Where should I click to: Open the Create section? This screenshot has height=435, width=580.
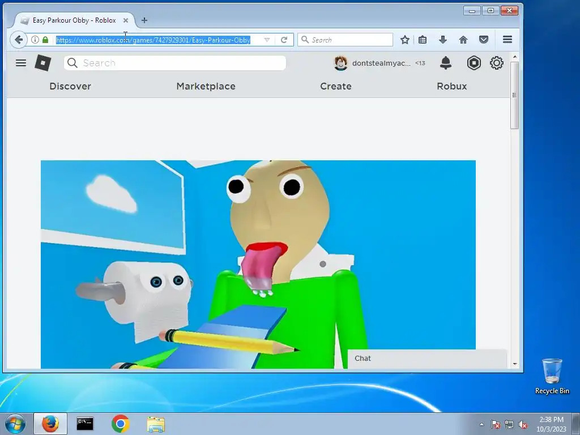coord(336,86)
